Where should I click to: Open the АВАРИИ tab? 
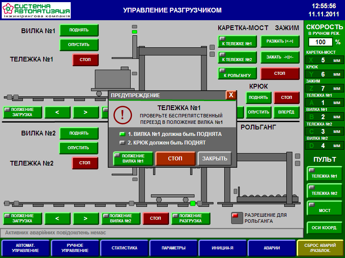click(x=272, y=248)
